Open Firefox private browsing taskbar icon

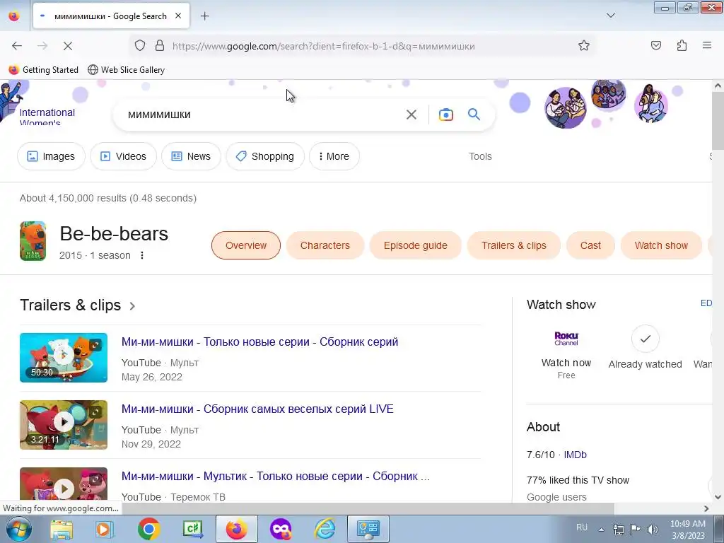pos(281,529)
